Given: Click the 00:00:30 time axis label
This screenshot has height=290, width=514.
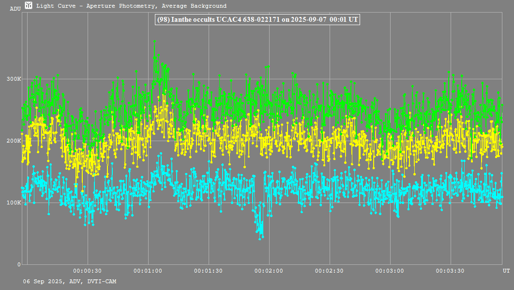Looking at the screenshot, I should pyautogui.click(x=87, y=271).
